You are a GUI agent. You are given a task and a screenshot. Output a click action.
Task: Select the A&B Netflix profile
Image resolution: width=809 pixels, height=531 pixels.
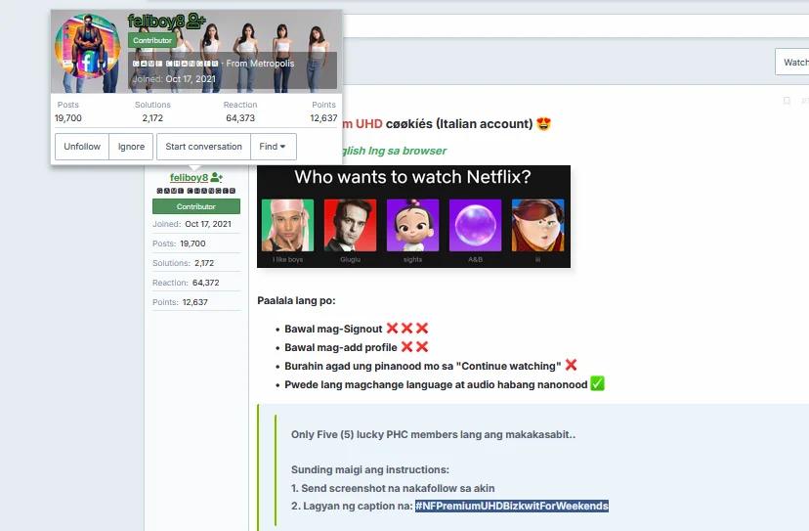click(475, 226)
